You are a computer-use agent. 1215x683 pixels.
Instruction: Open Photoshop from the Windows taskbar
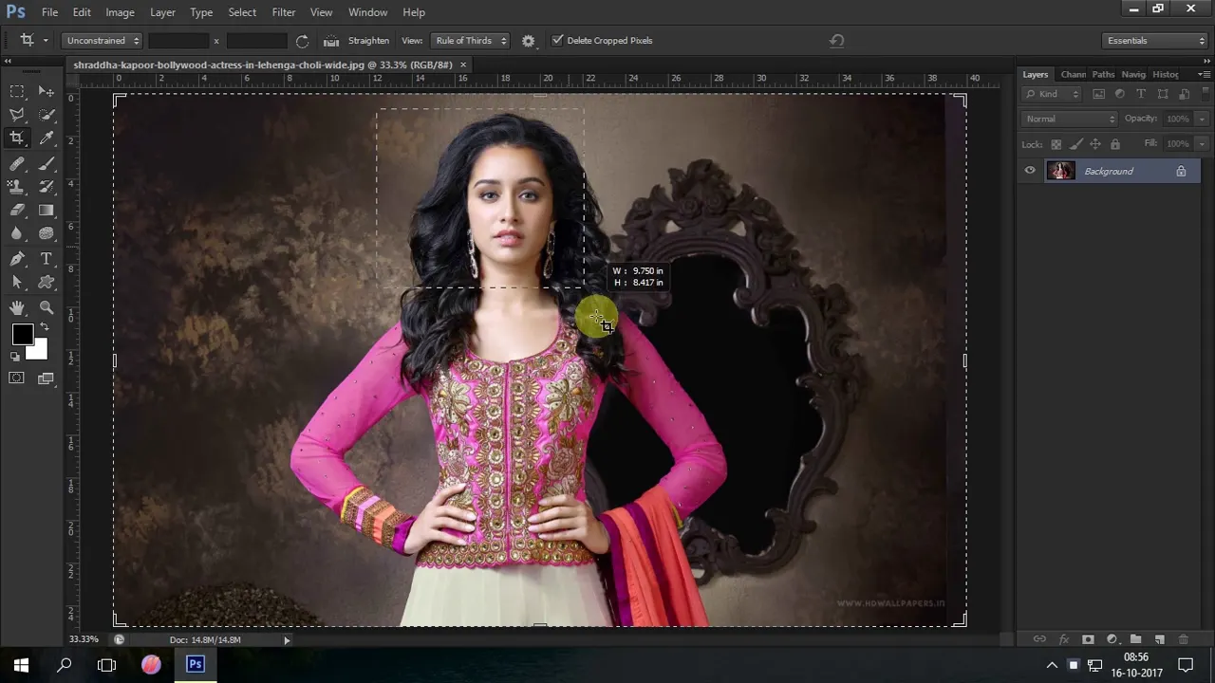195,664
